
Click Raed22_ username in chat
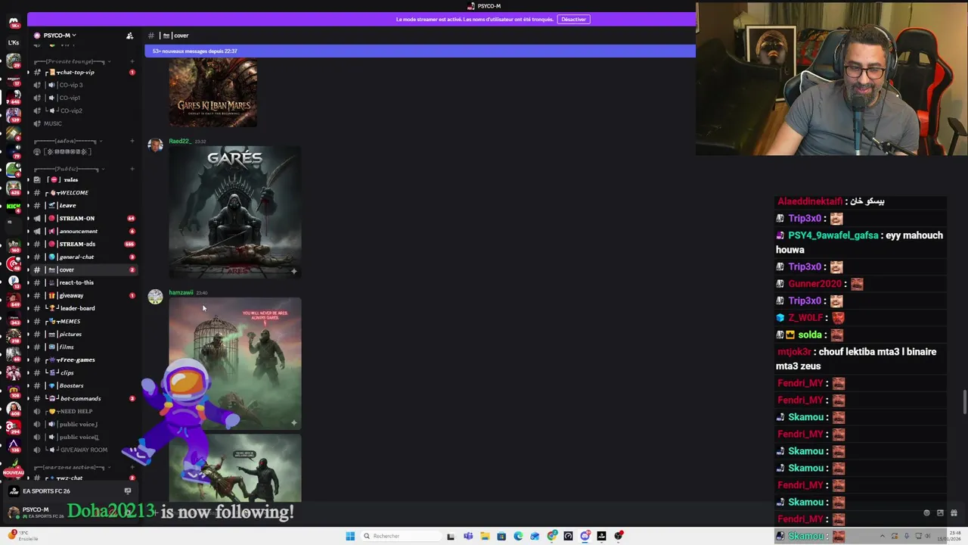tap(180, 141)
